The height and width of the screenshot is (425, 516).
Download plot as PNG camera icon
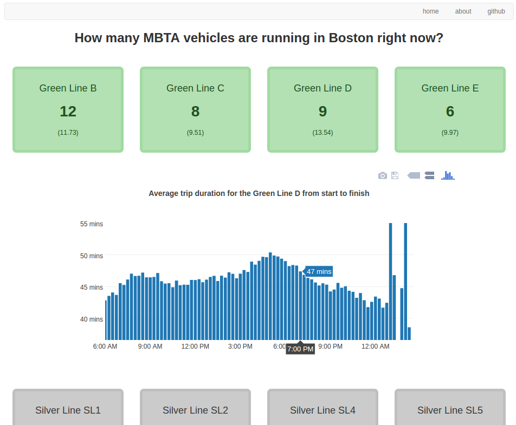383,175
